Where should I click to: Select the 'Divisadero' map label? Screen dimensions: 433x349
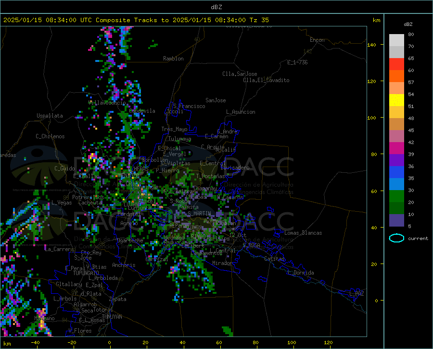(x=235, y=168)
